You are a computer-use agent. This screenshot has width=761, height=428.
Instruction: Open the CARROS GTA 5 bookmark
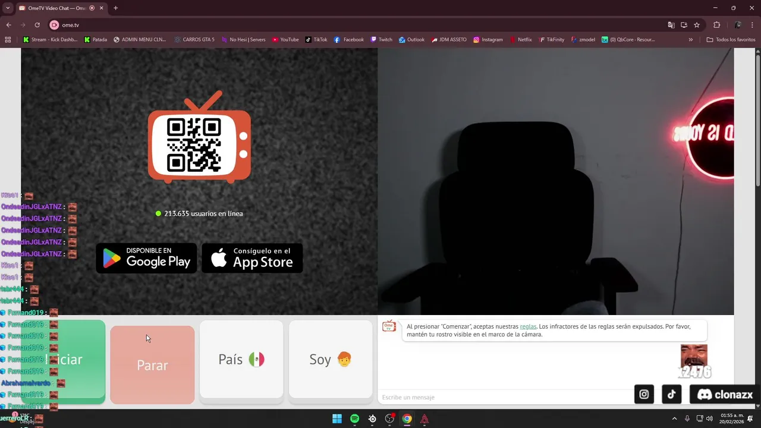click(194, 40)
